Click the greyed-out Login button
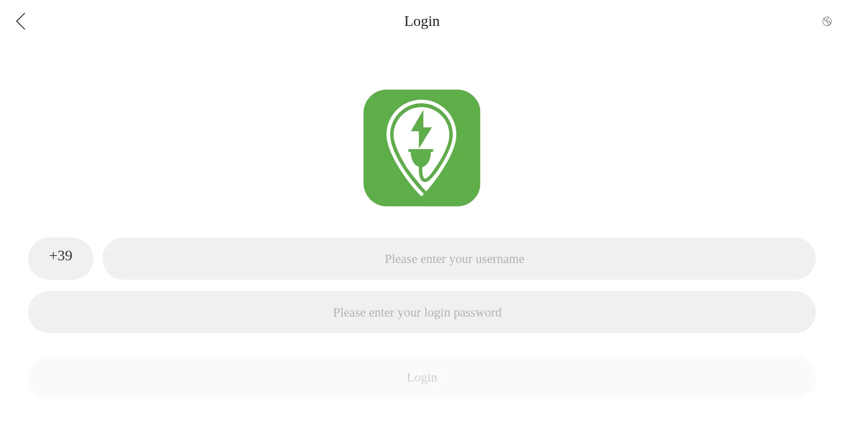 [x=422, y=377]
